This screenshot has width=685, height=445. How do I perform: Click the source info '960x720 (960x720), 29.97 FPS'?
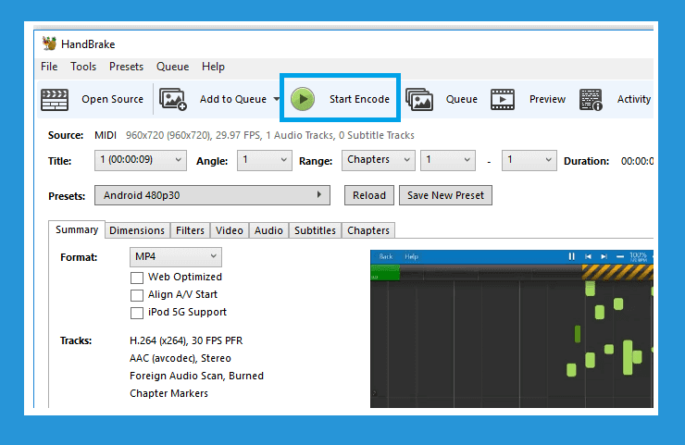point(193,135)
